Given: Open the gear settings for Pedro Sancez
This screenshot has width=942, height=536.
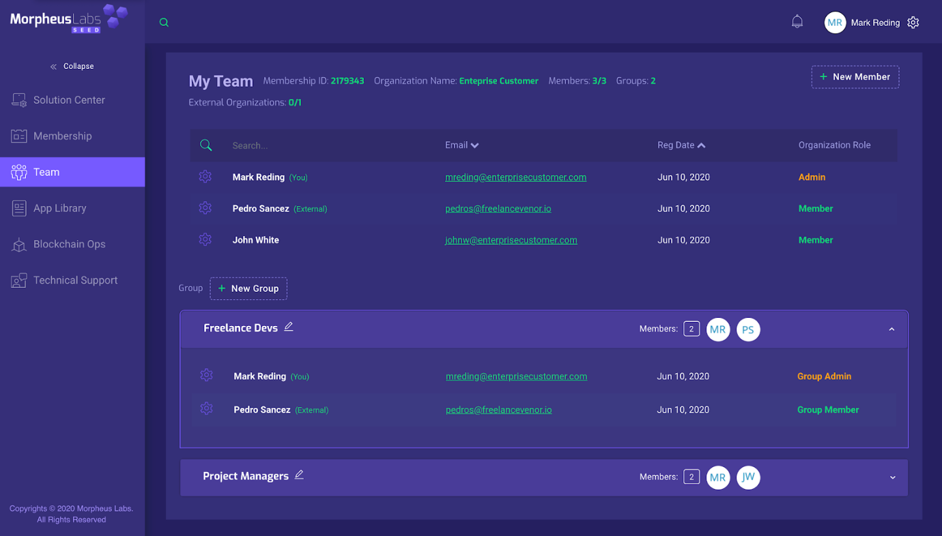Looking at the screenshot, I should 205,208.
